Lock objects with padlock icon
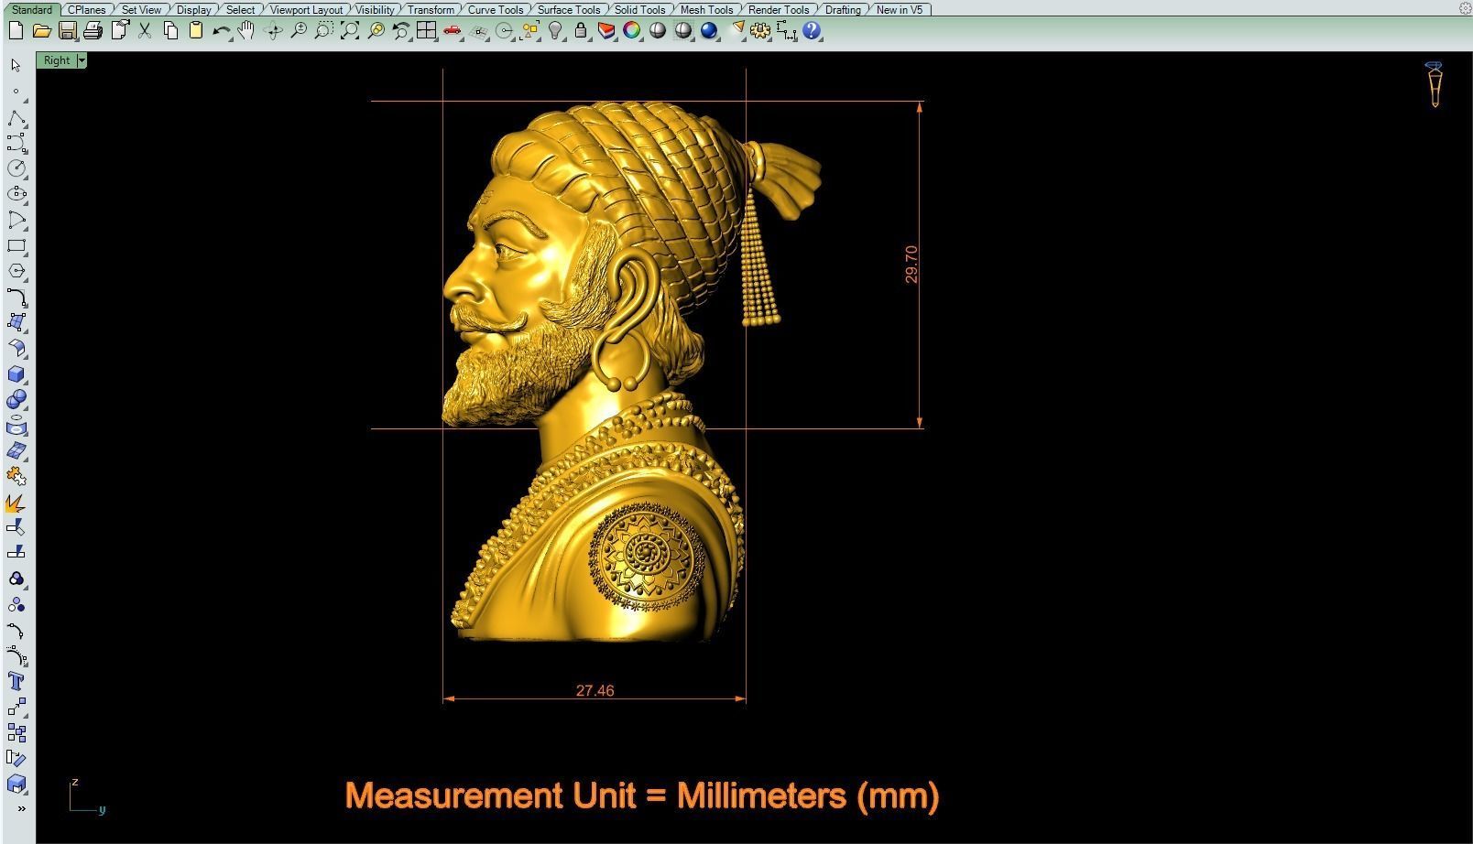 click(581, 30)
